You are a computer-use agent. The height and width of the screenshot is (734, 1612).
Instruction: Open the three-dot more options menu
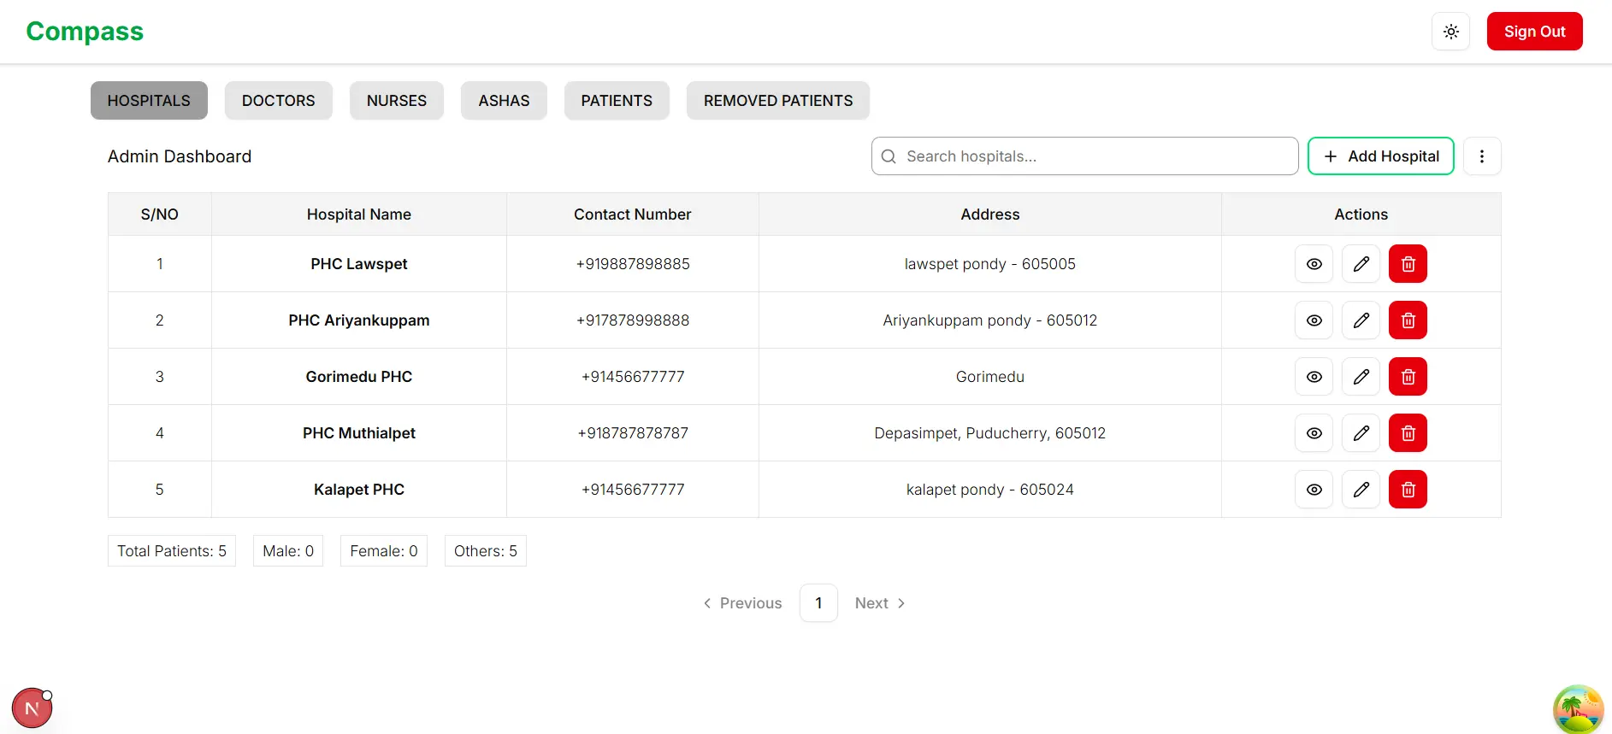(x=1482, y=156)
